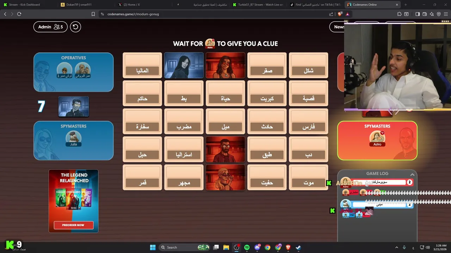Open Brave browser from taskbar
451x253 pixels.
click(288, 247)
